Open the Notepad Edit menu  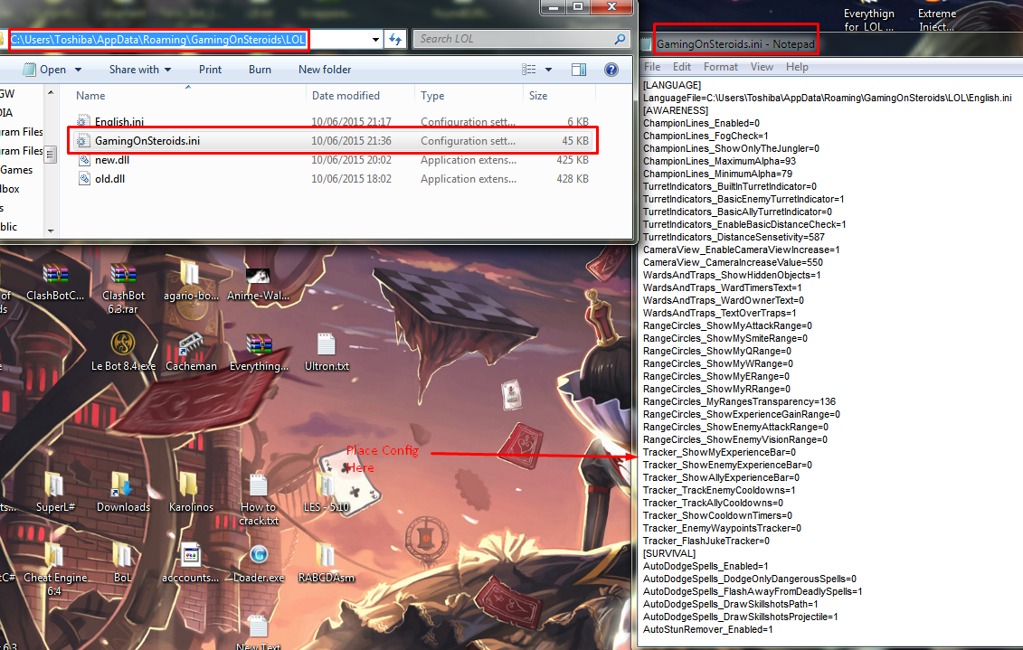click(682, 67)
